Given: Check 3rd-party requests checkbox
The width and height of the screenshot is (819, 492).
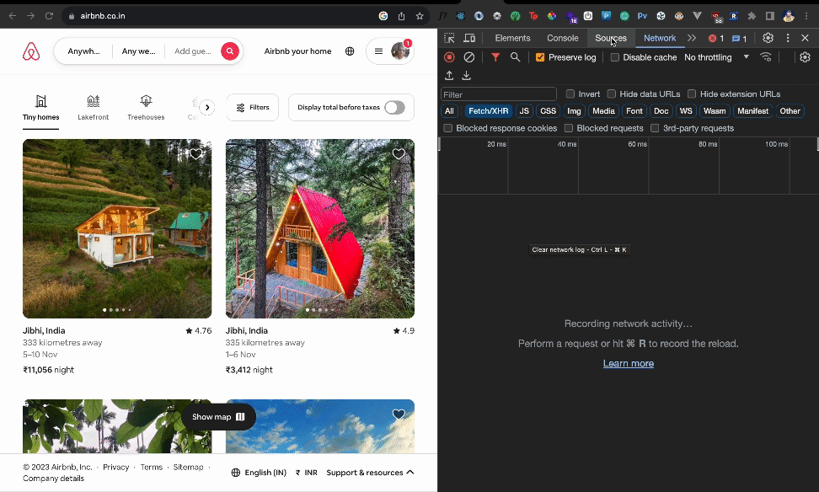Looking at the screenshot, I should coord(655,128).
